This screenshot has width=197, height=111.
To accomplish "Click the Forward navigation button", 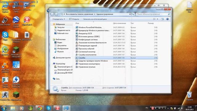I will pyautogui.click(x=56, y=14).
